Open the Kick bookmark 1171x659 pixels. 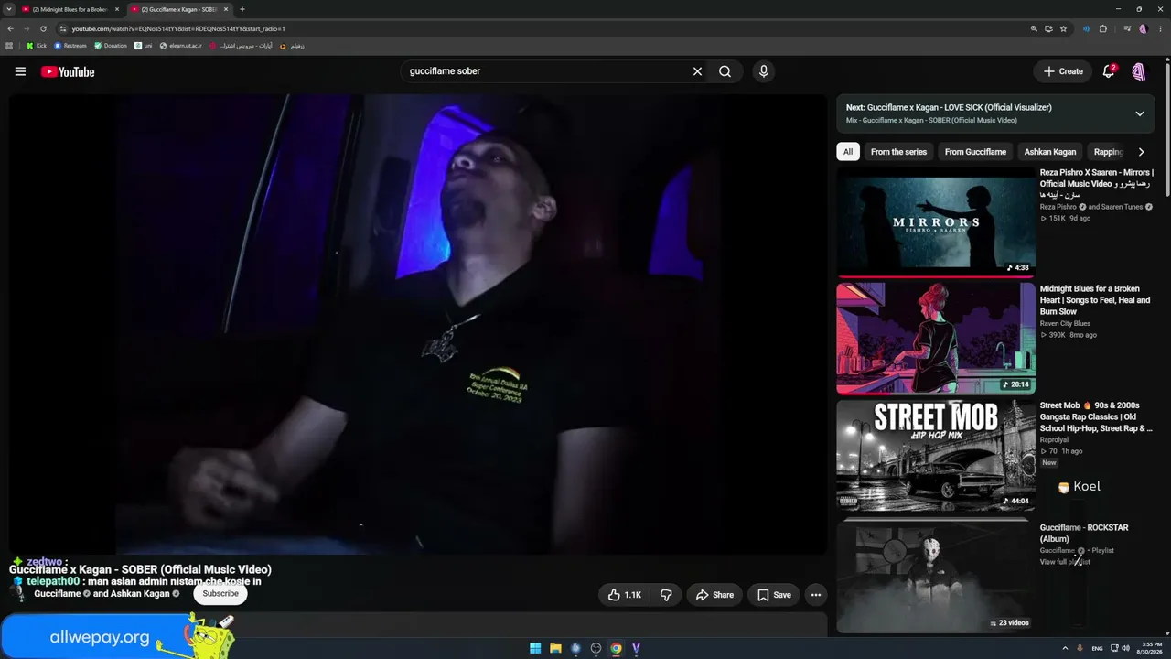point(37,45)
